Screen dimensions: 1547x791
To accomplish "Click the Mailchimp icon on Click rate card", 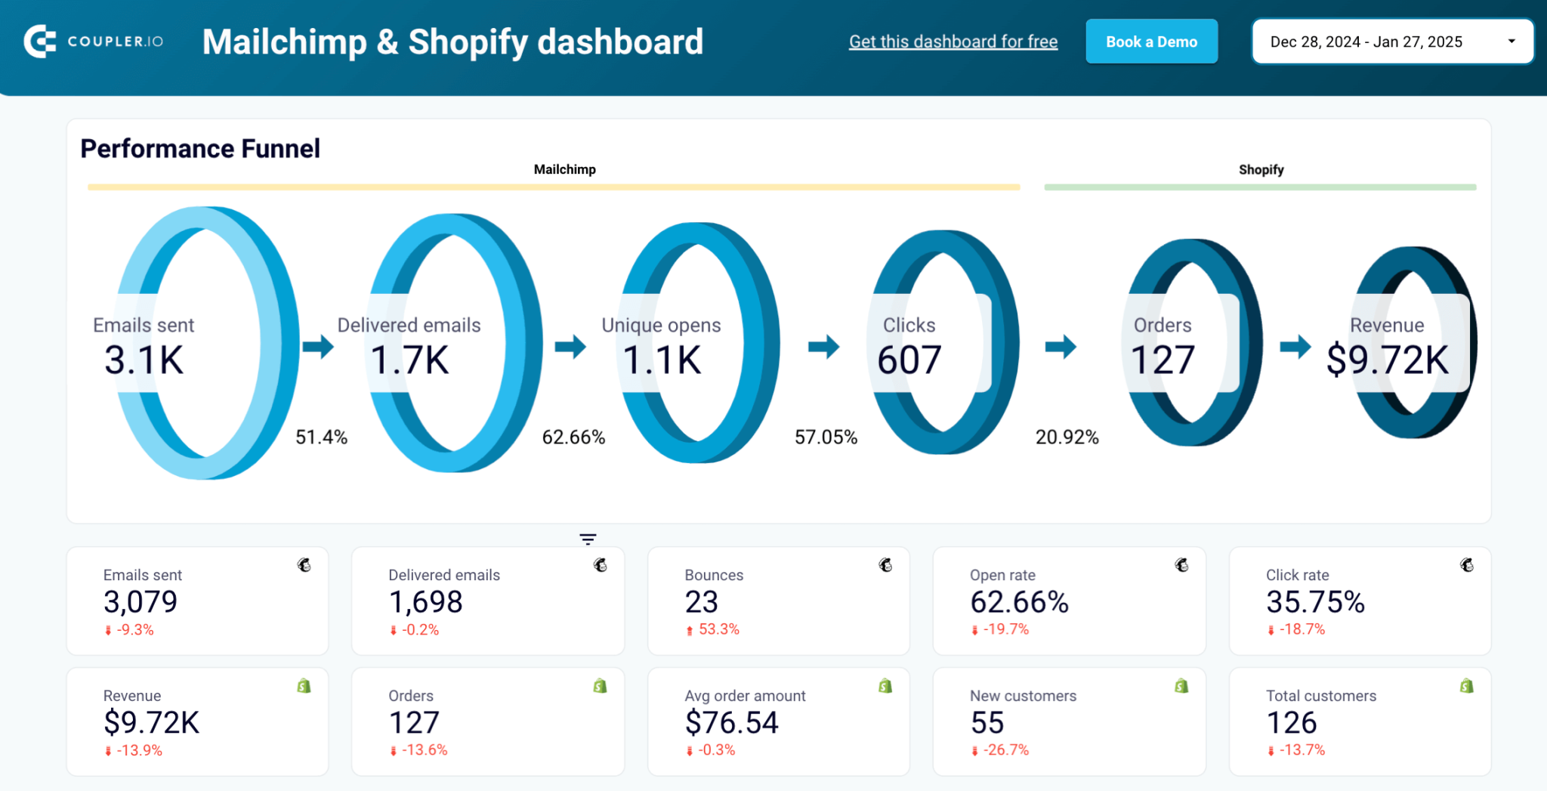I will point(1466,564).
